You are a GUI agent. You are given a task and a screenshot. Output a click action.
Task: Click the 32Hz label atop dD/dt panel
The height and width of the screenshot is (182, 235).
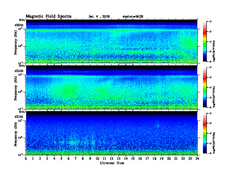[x=22, y=66]
